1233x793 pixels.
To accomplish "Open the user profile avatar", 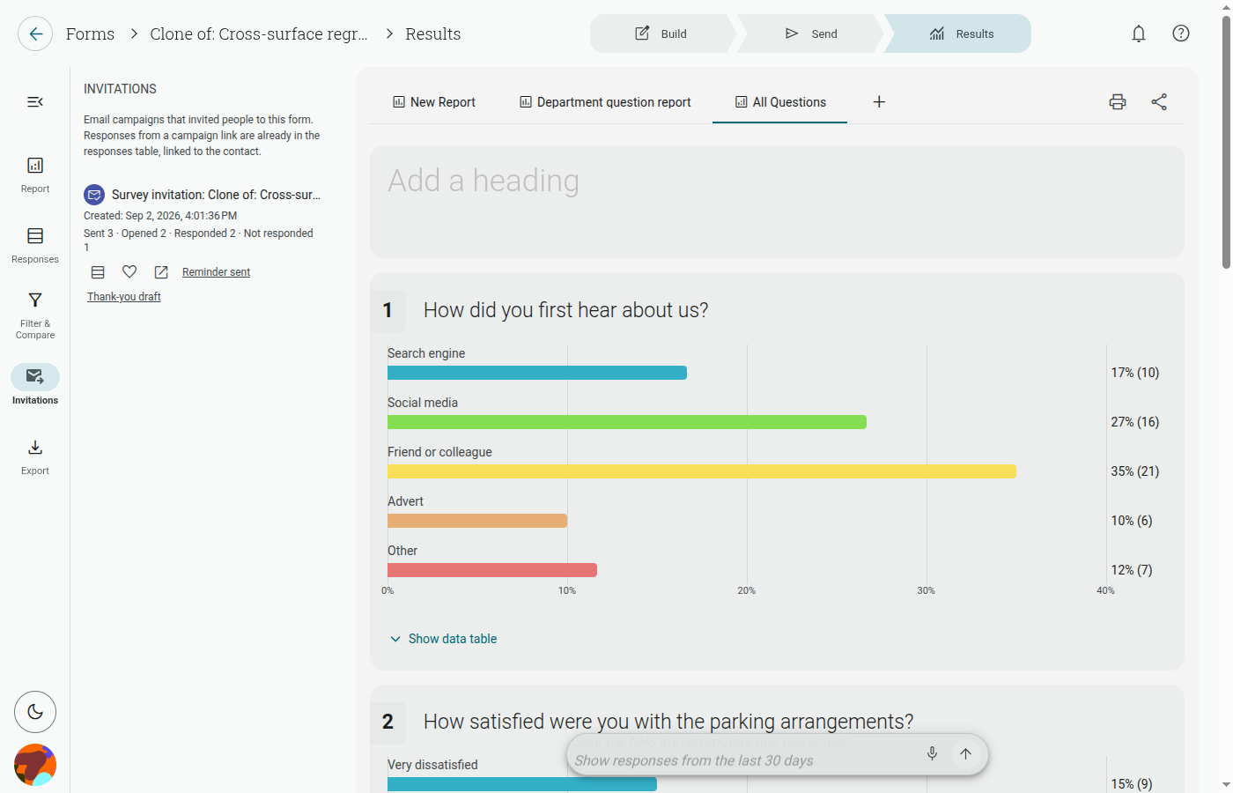I will click(35, 765).
